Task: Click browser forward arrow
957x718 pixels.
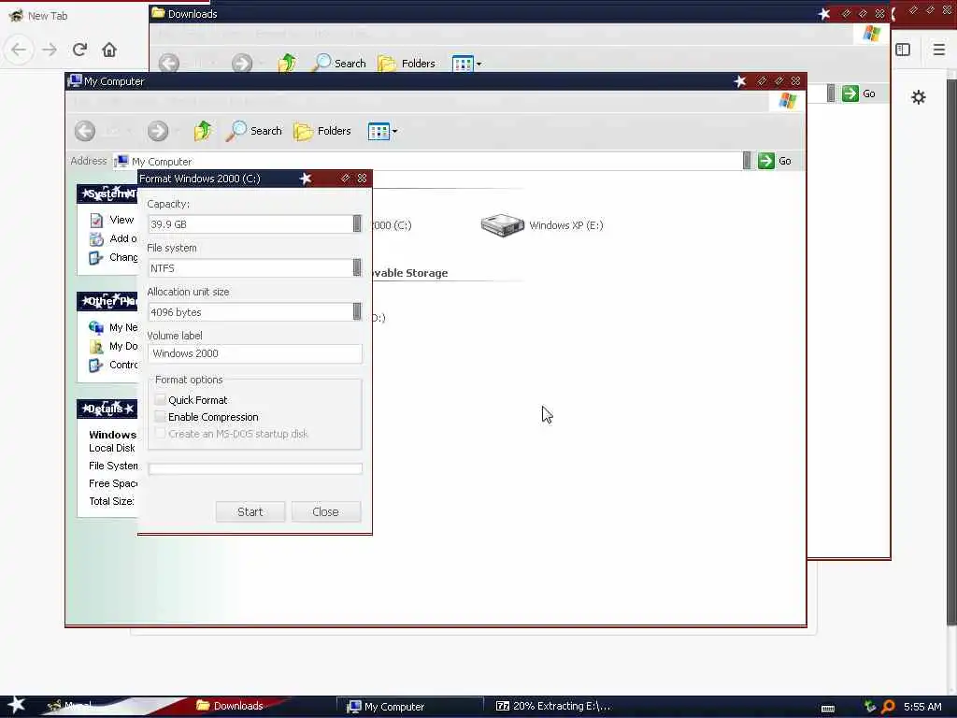Action: pyautogui.click(x=50, y=50)
